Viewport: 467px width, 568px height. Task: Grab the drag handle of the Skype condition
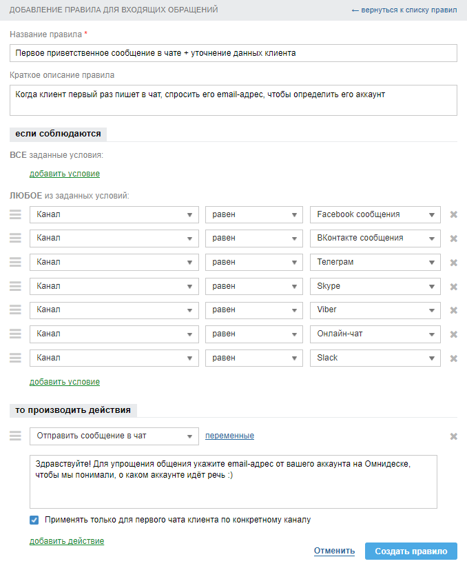[x=15, y=286]
